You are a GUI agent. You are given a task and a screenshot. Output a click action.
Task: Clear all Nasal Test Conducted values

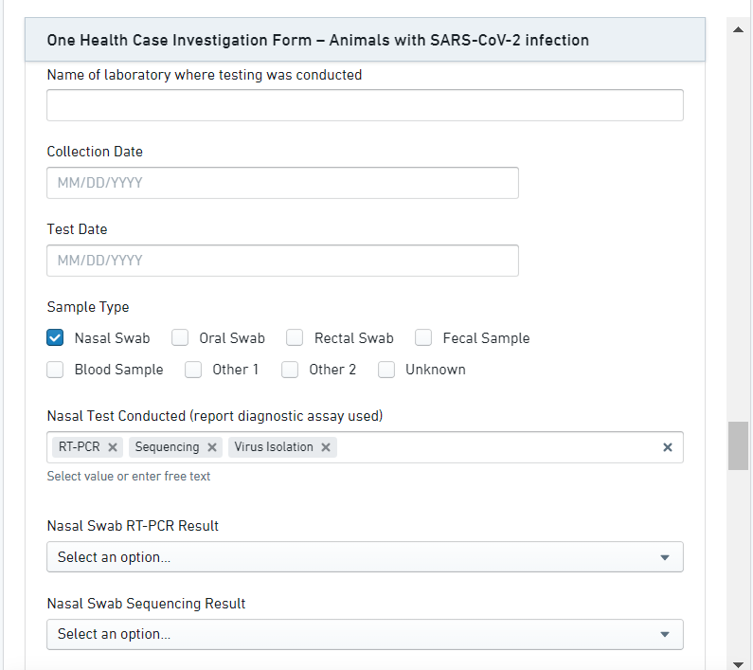click(667, 447)
